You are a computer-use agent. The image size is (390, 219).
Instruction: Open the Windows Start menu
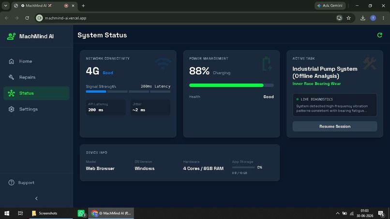(7, 213)
